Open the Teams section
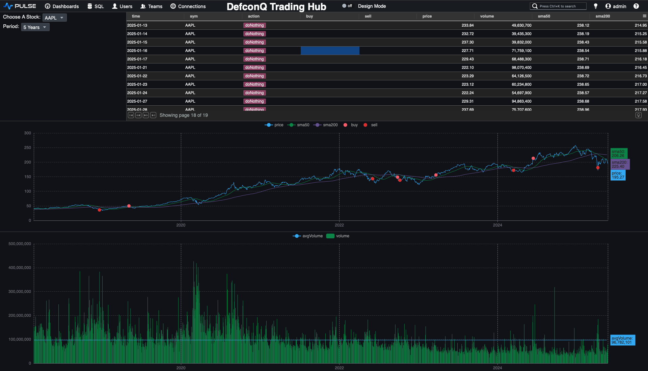This screenshot has width=648, height=371. click(x=152, y=6)
